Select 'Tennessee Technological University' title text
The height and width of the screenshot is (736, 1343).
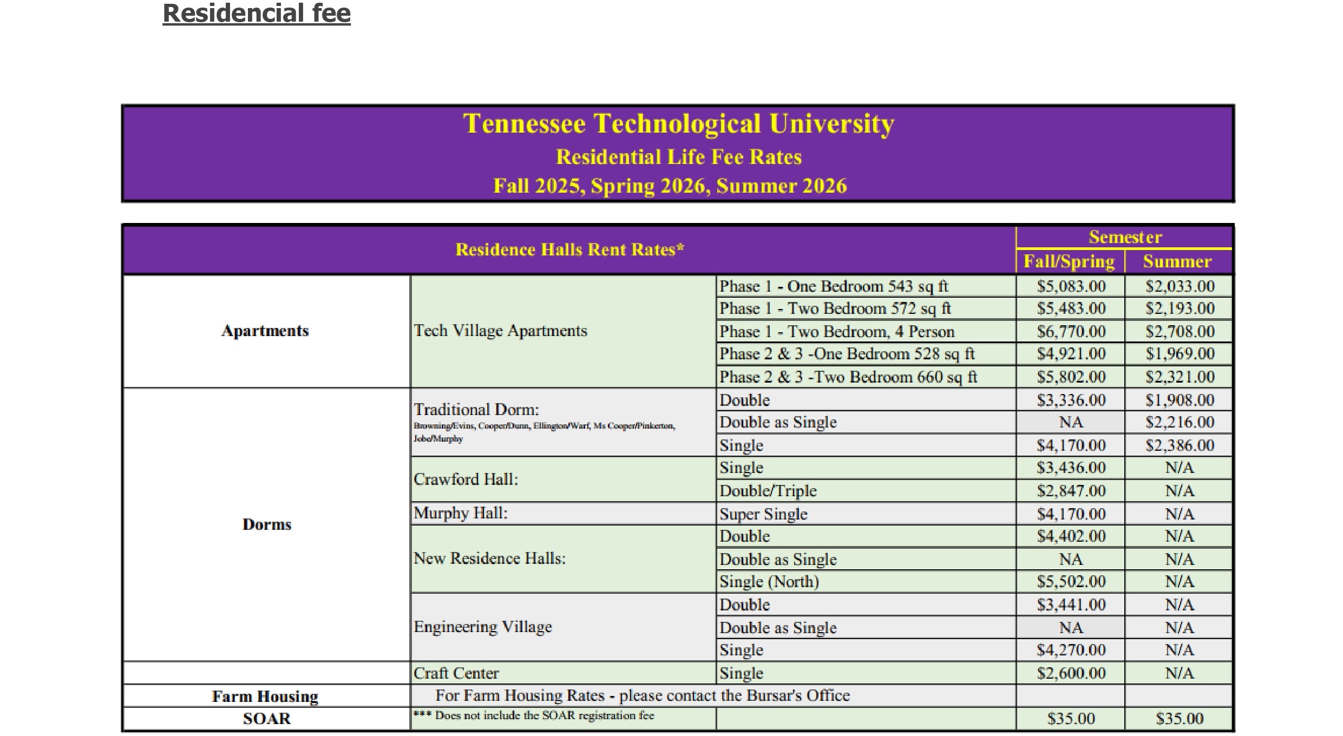[678, 124]
